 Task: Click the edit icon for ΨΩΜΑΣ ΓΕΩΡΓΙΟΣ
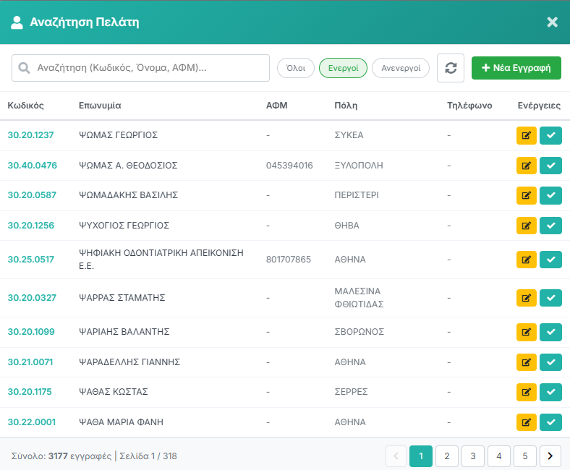526,135
